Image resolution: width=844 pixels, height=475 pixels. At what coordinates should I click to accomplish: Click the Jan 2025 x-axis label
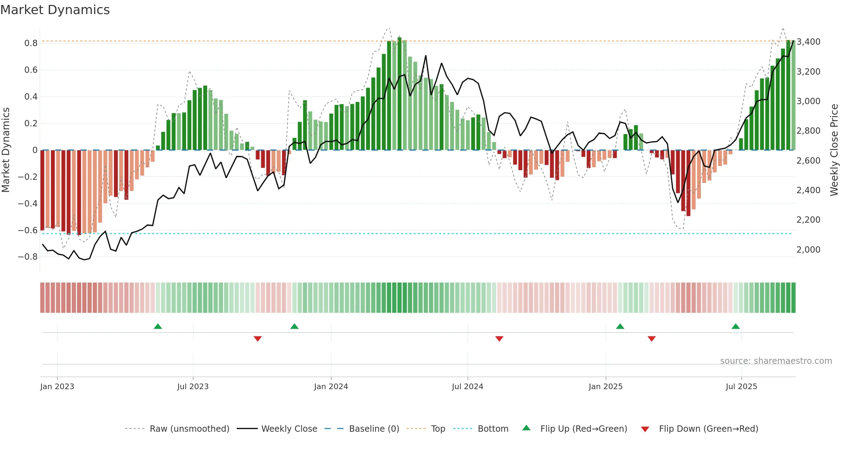(x=606, y=386)
